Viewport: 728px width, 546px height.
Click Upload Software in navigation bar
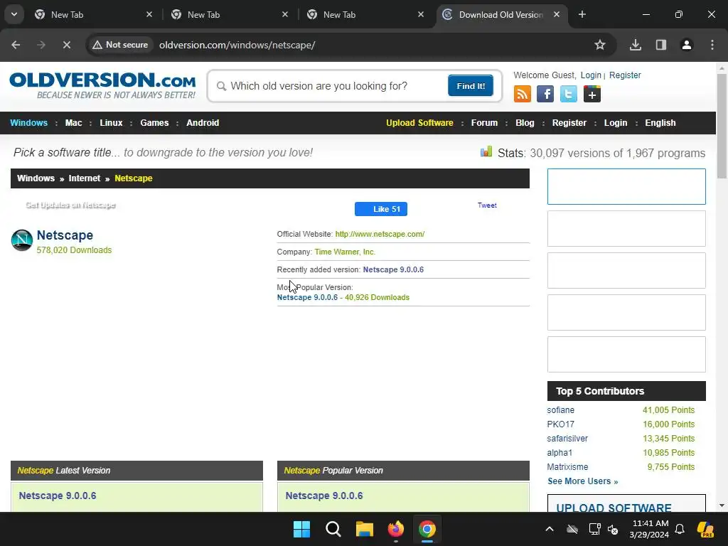[419, 123]
